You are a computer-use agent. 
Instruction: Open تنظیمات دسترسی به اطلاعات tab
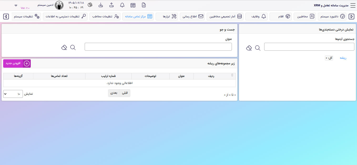point(65,17)
